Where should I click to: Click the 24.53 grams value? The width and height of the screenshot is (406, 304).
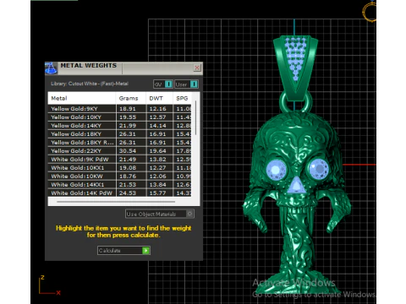point(128,193)
